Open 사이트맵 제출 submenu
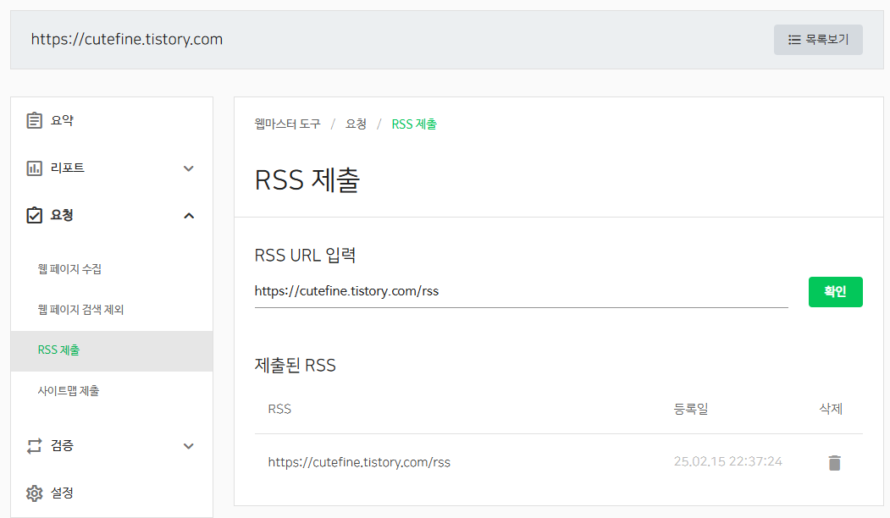The width and height of the screenshot is (890, 518). (68, 391)
